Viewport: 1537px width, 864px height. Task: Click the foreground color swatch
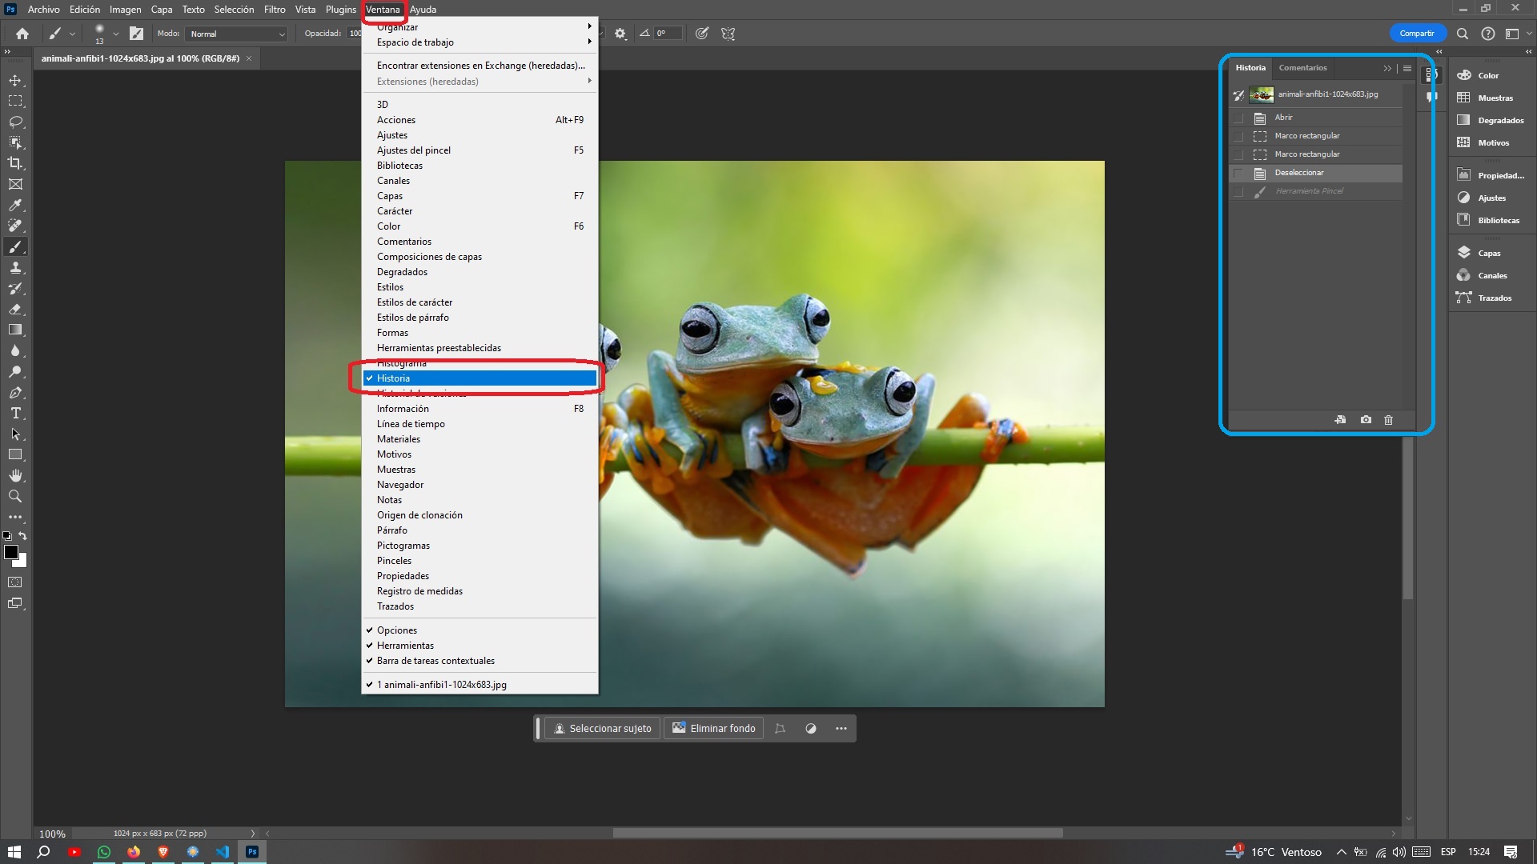click(11, 552)
